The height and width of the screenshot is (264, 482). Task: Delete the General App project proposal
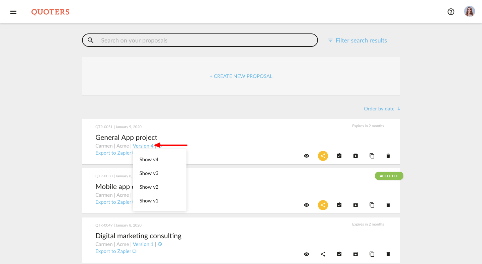pyautogui.click(x=388, y=156)
